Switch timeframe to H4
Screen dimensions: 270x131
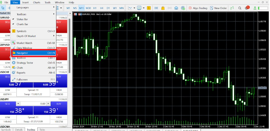coord(102,8)
